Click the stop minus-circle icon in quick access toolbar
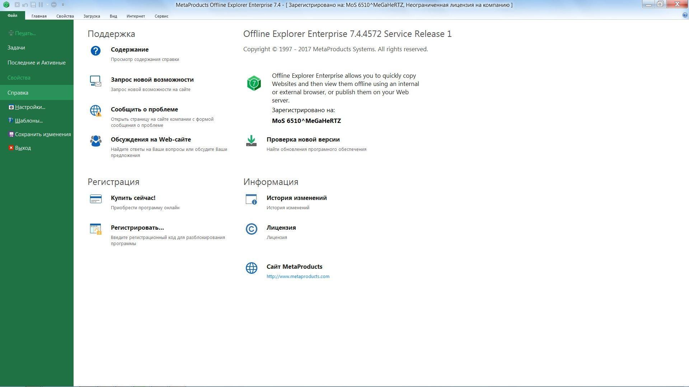Screen dimensions: 689x387 coord(54,5)
